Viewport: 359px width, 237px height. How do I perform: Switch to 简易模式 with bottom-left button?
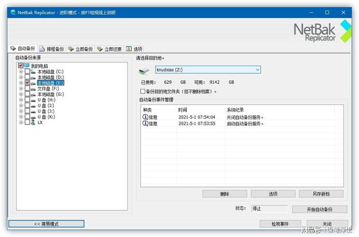click(46, 224)
